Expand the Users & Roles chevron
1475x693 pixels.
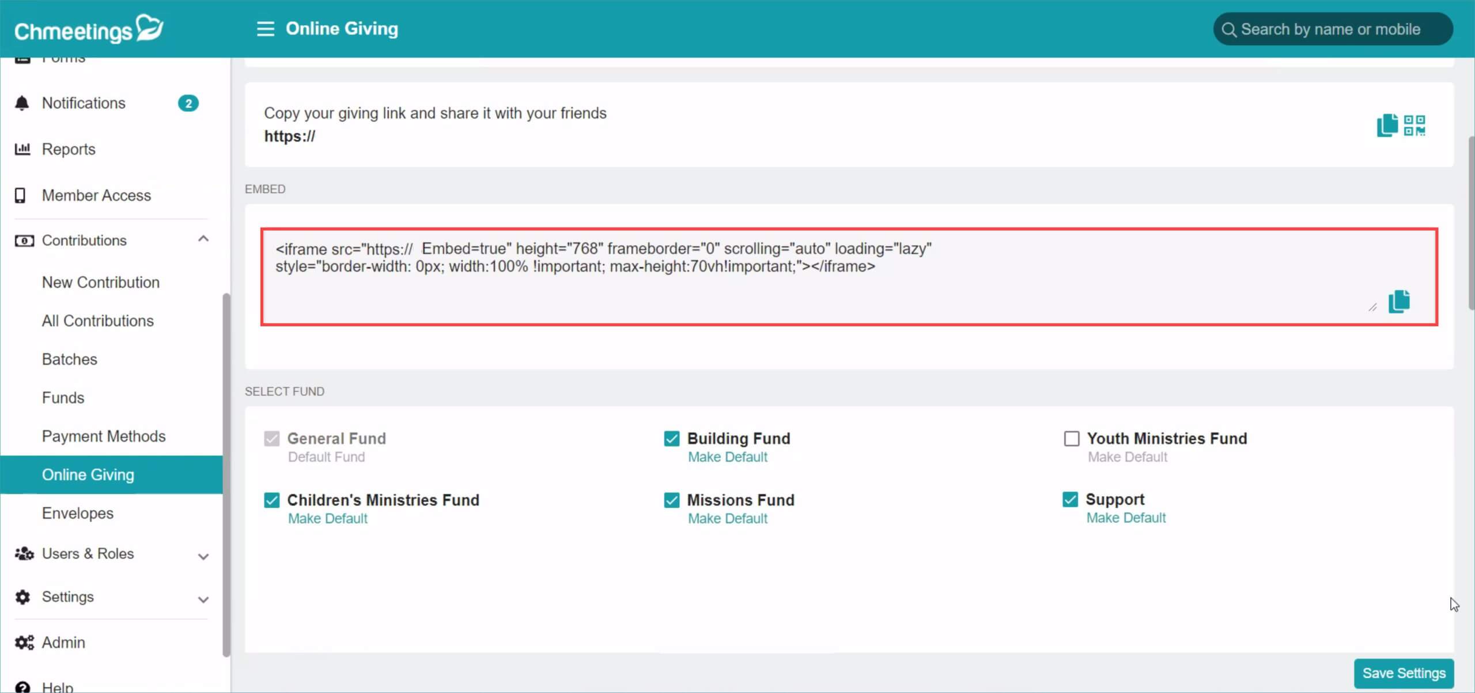click(203, 556)
